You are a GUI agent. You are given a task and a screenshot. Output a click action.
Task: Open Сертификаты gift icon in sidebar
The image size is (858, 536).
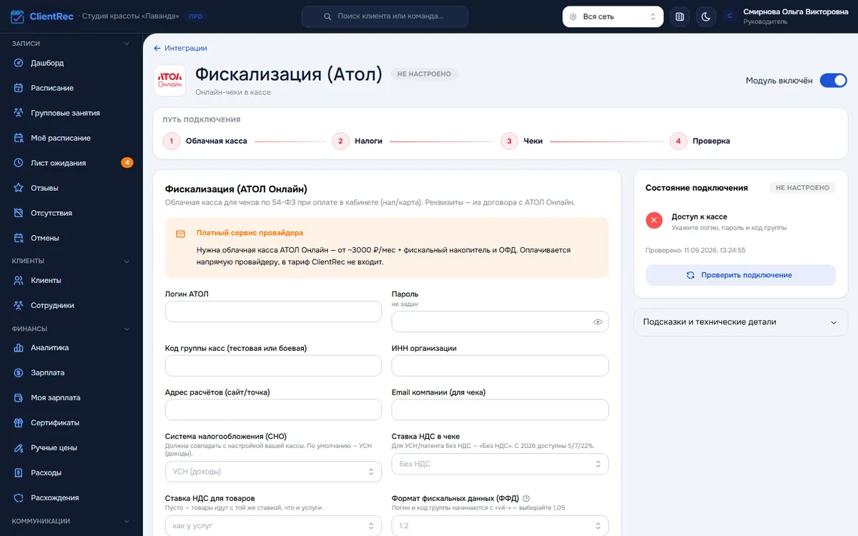pos(19,422)
